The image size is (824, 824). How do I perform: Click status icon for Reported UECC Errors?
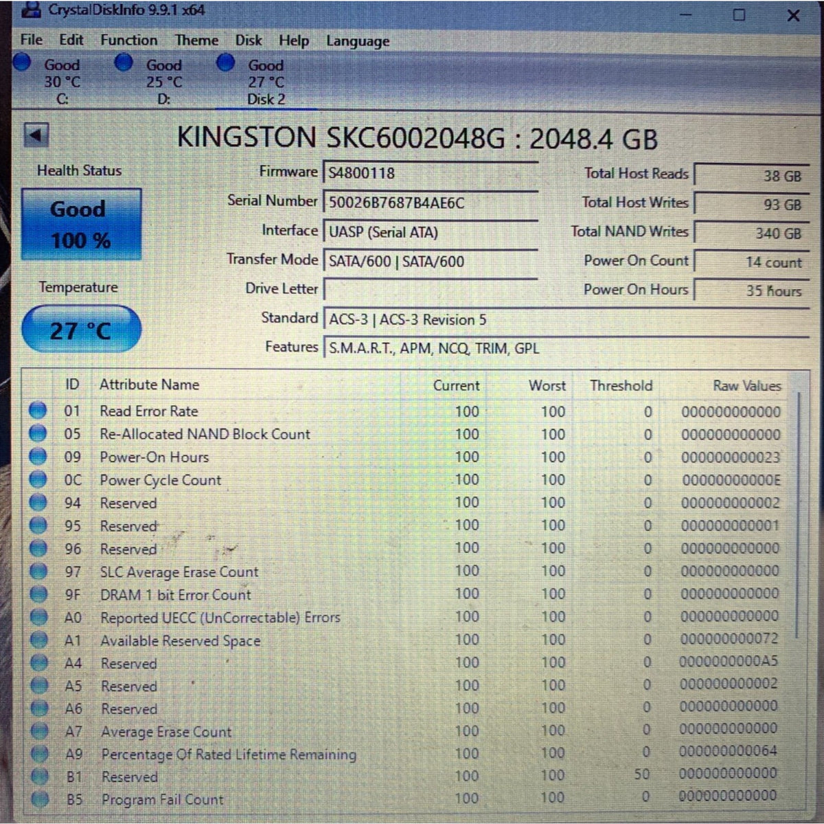point(39,618)
